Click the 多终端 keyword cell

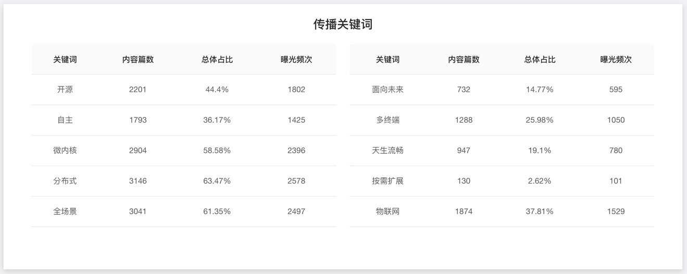point(388,120)
